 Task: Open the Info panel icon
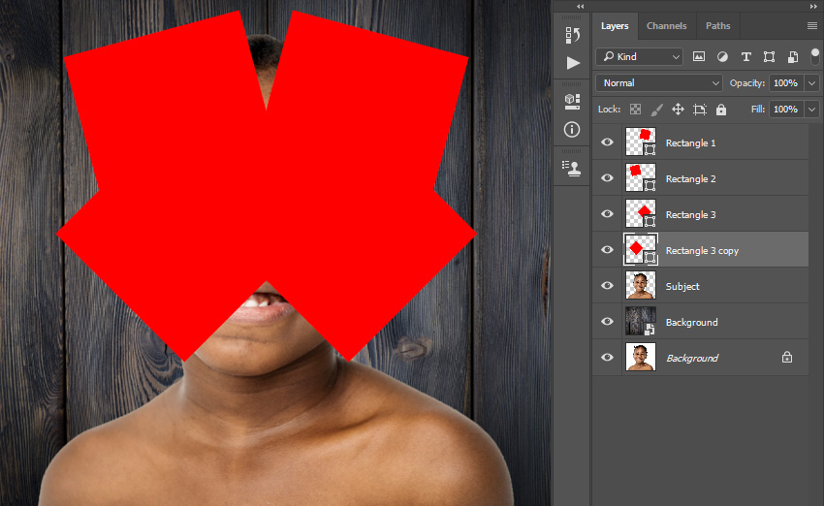(572, 129)
